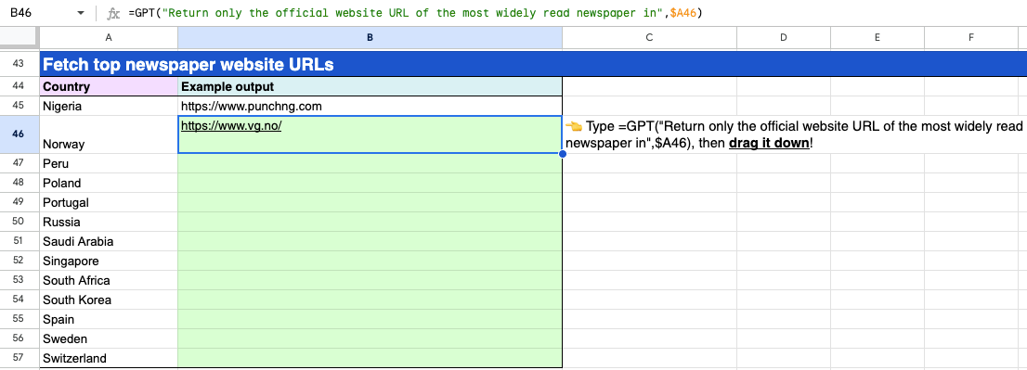Select the Peru country cell
The height and width of the screenshot is (370, 1027).
[109, 163]
